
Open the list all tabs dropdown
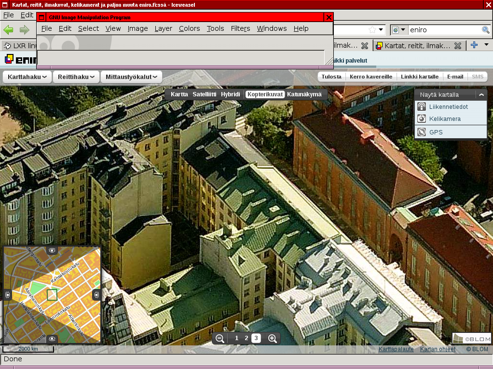click(x=486, y=45)
